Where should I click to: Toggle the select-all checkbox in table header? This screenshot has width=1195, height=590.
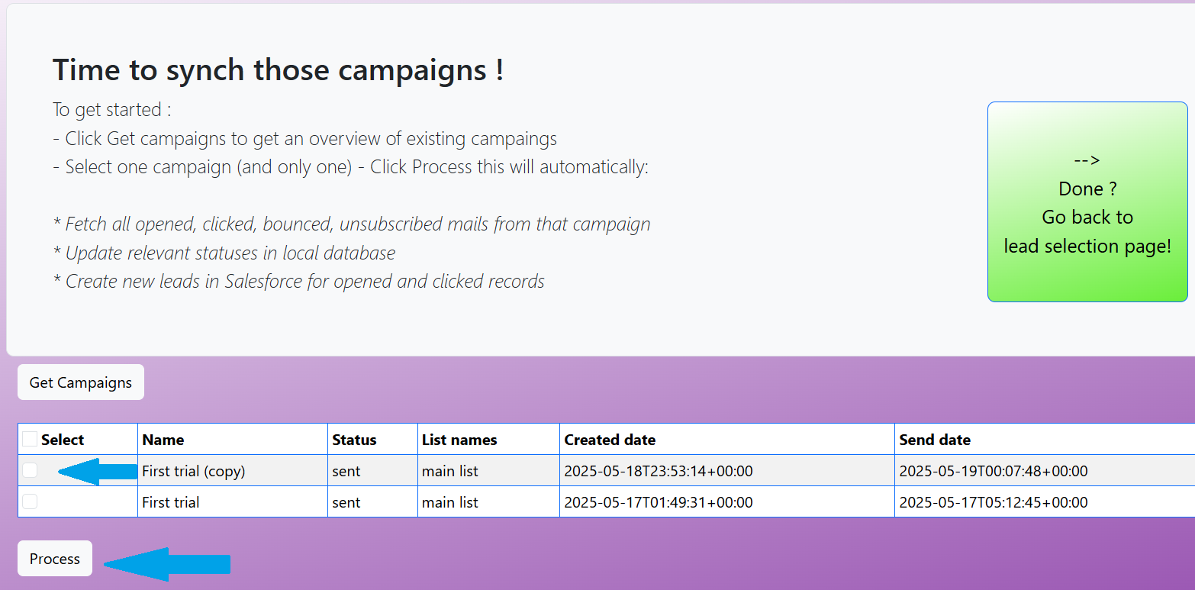click(x=30, y=440)
